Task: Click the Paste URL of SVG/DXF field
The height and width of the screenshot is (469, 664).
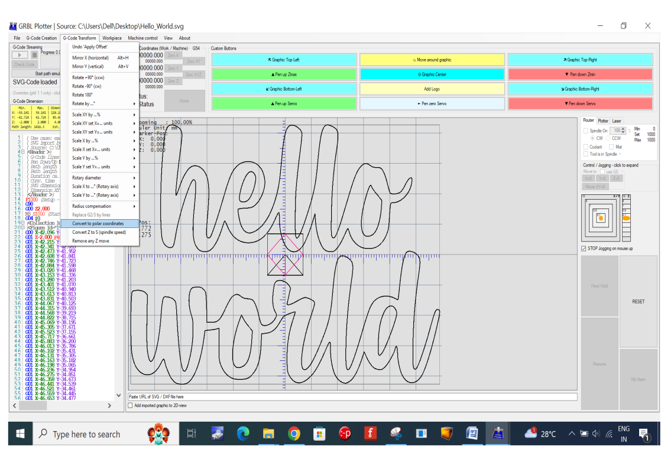Action: (352, 397)
